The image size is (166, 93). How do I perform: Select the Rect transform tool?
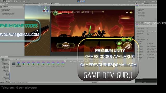13,1
